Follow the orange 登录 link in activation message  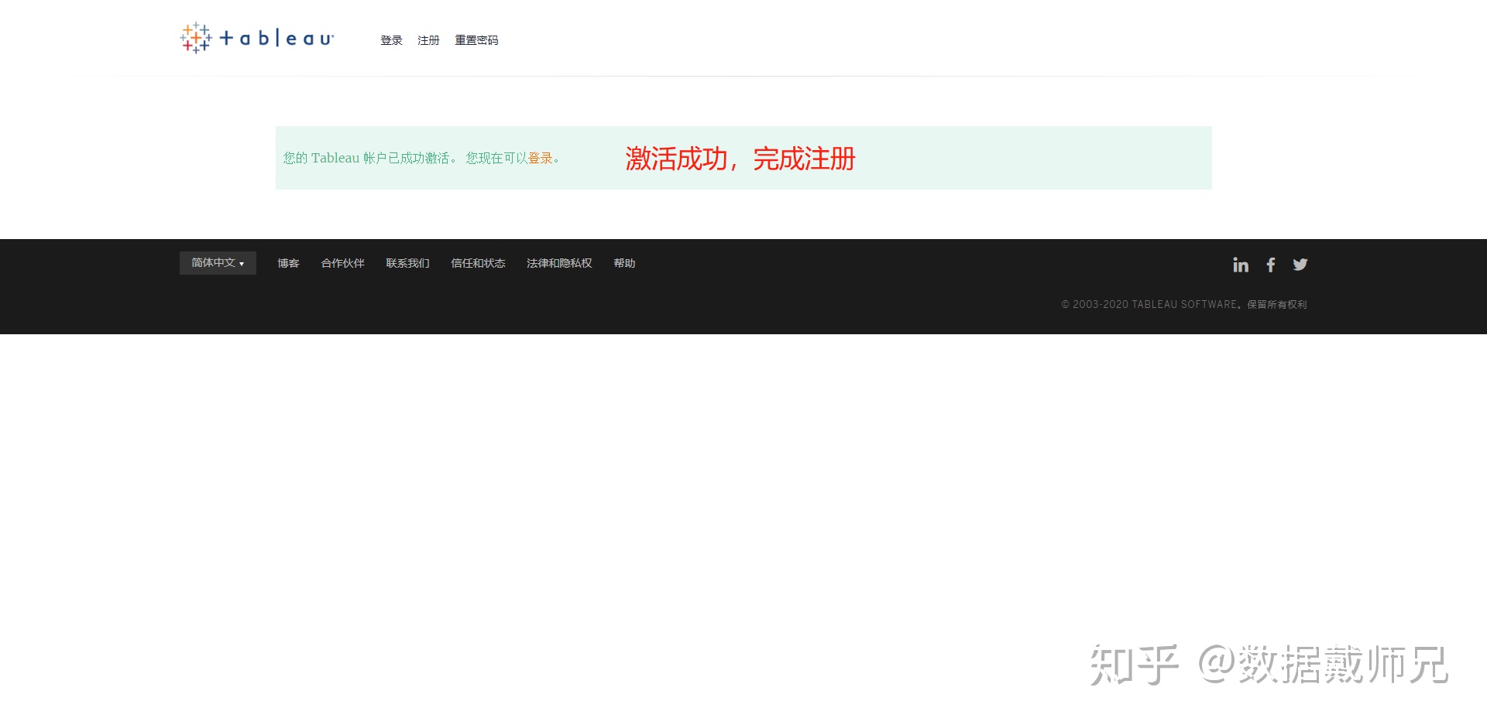click(x=541, y=158)
